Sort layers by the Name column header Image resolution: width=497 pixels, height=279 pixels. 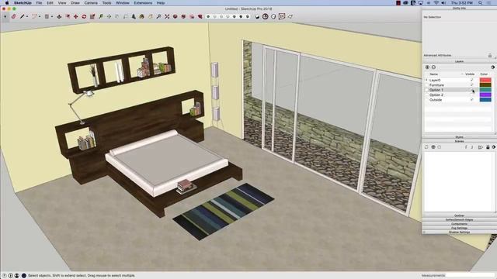pos(433,74)
